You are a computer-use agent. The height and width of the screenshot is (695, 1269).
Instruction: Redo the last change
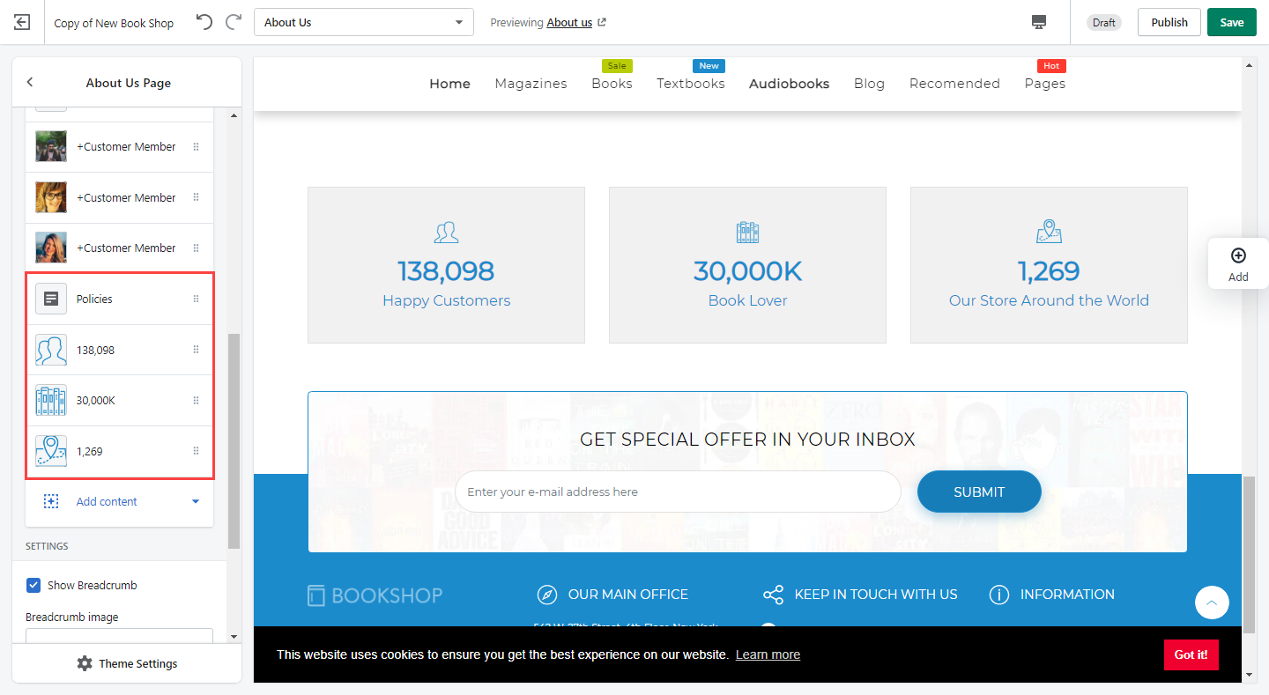coord(234,22)
